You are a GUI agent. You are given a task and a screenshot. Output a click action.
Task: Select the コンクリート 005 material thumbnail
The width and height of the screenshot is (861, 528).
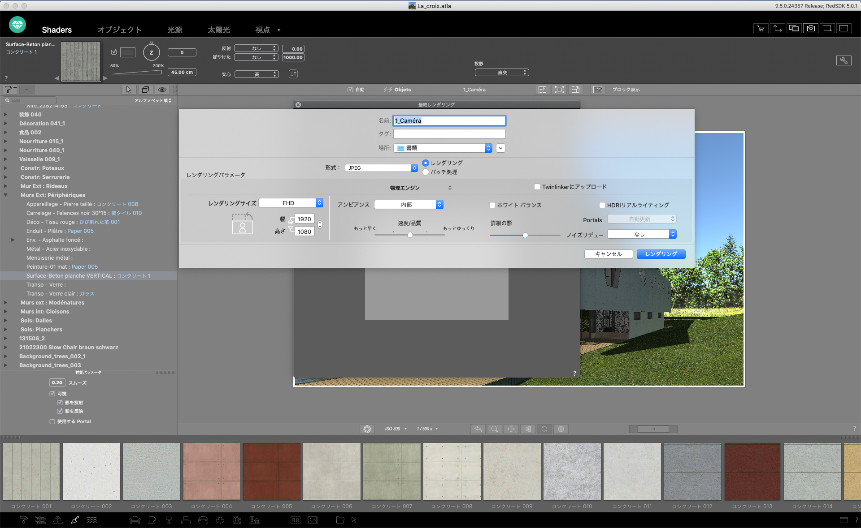(x=272, y=472)
